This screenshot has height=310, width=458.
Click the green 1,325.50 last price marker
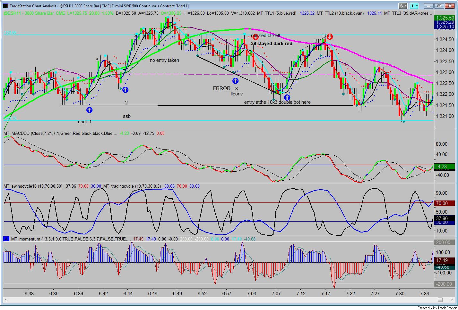point(445,18)
